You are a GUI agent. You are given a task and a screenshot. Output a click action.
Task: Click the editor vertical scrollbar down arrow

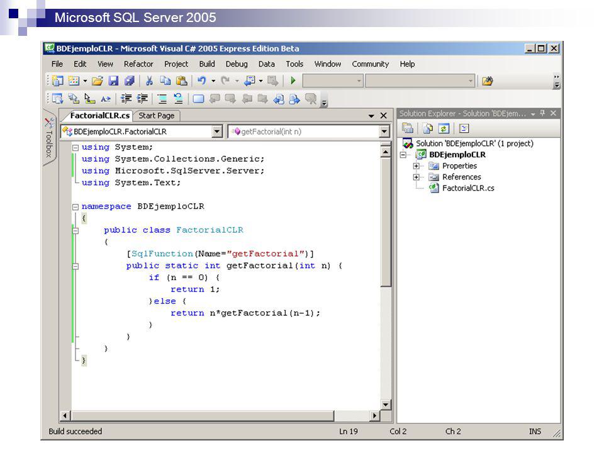click(x=386, y=405)
